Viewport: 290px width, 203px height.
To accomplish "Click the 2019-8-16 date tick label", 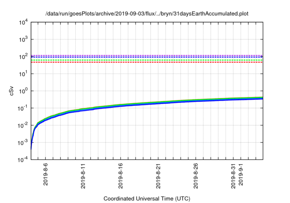I will [x=121, y=176].
